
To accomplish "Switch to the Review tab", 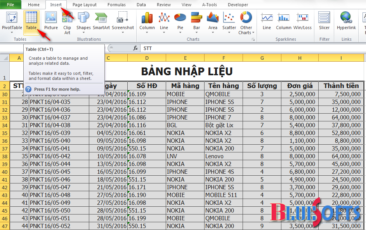I will (x=164, y=5).
